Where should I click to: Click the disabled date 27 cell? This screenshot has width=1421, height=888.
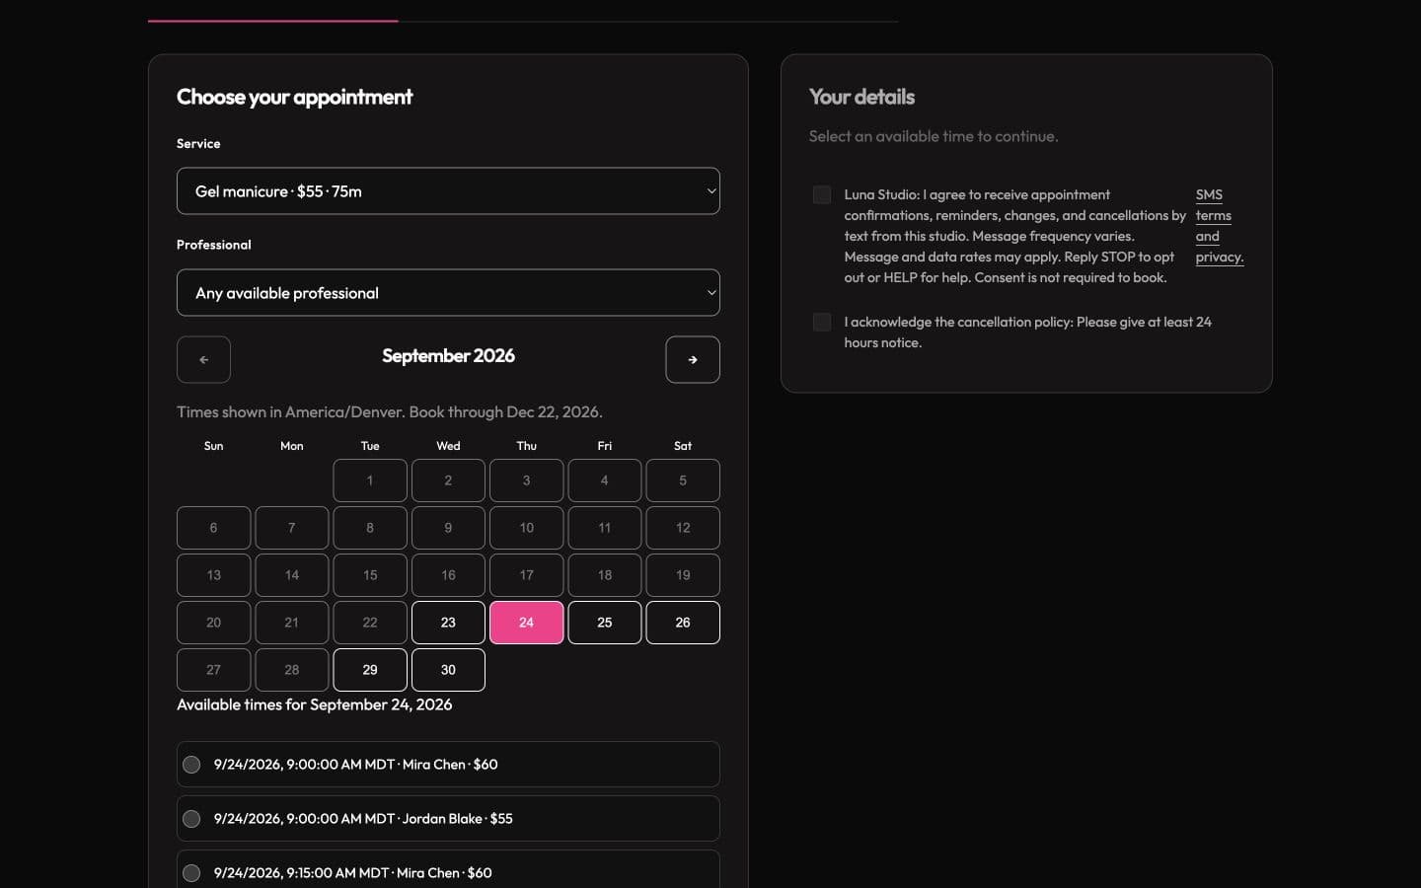pos(213,670)
